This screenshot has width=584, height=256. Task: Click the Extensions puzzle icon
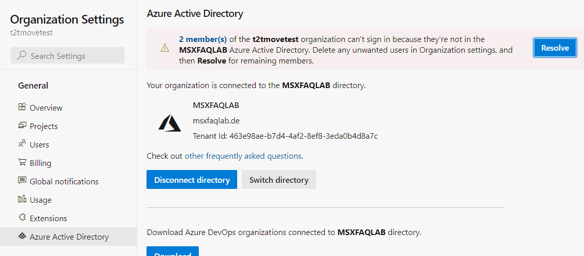click(22, 218)
